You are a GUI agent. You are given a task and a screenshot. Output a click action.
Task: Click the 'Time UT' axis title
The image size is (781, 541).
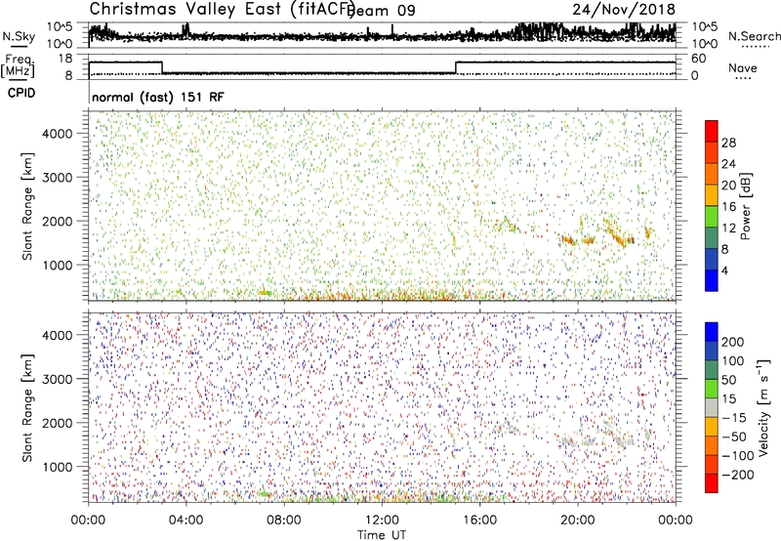click(382, 534)
